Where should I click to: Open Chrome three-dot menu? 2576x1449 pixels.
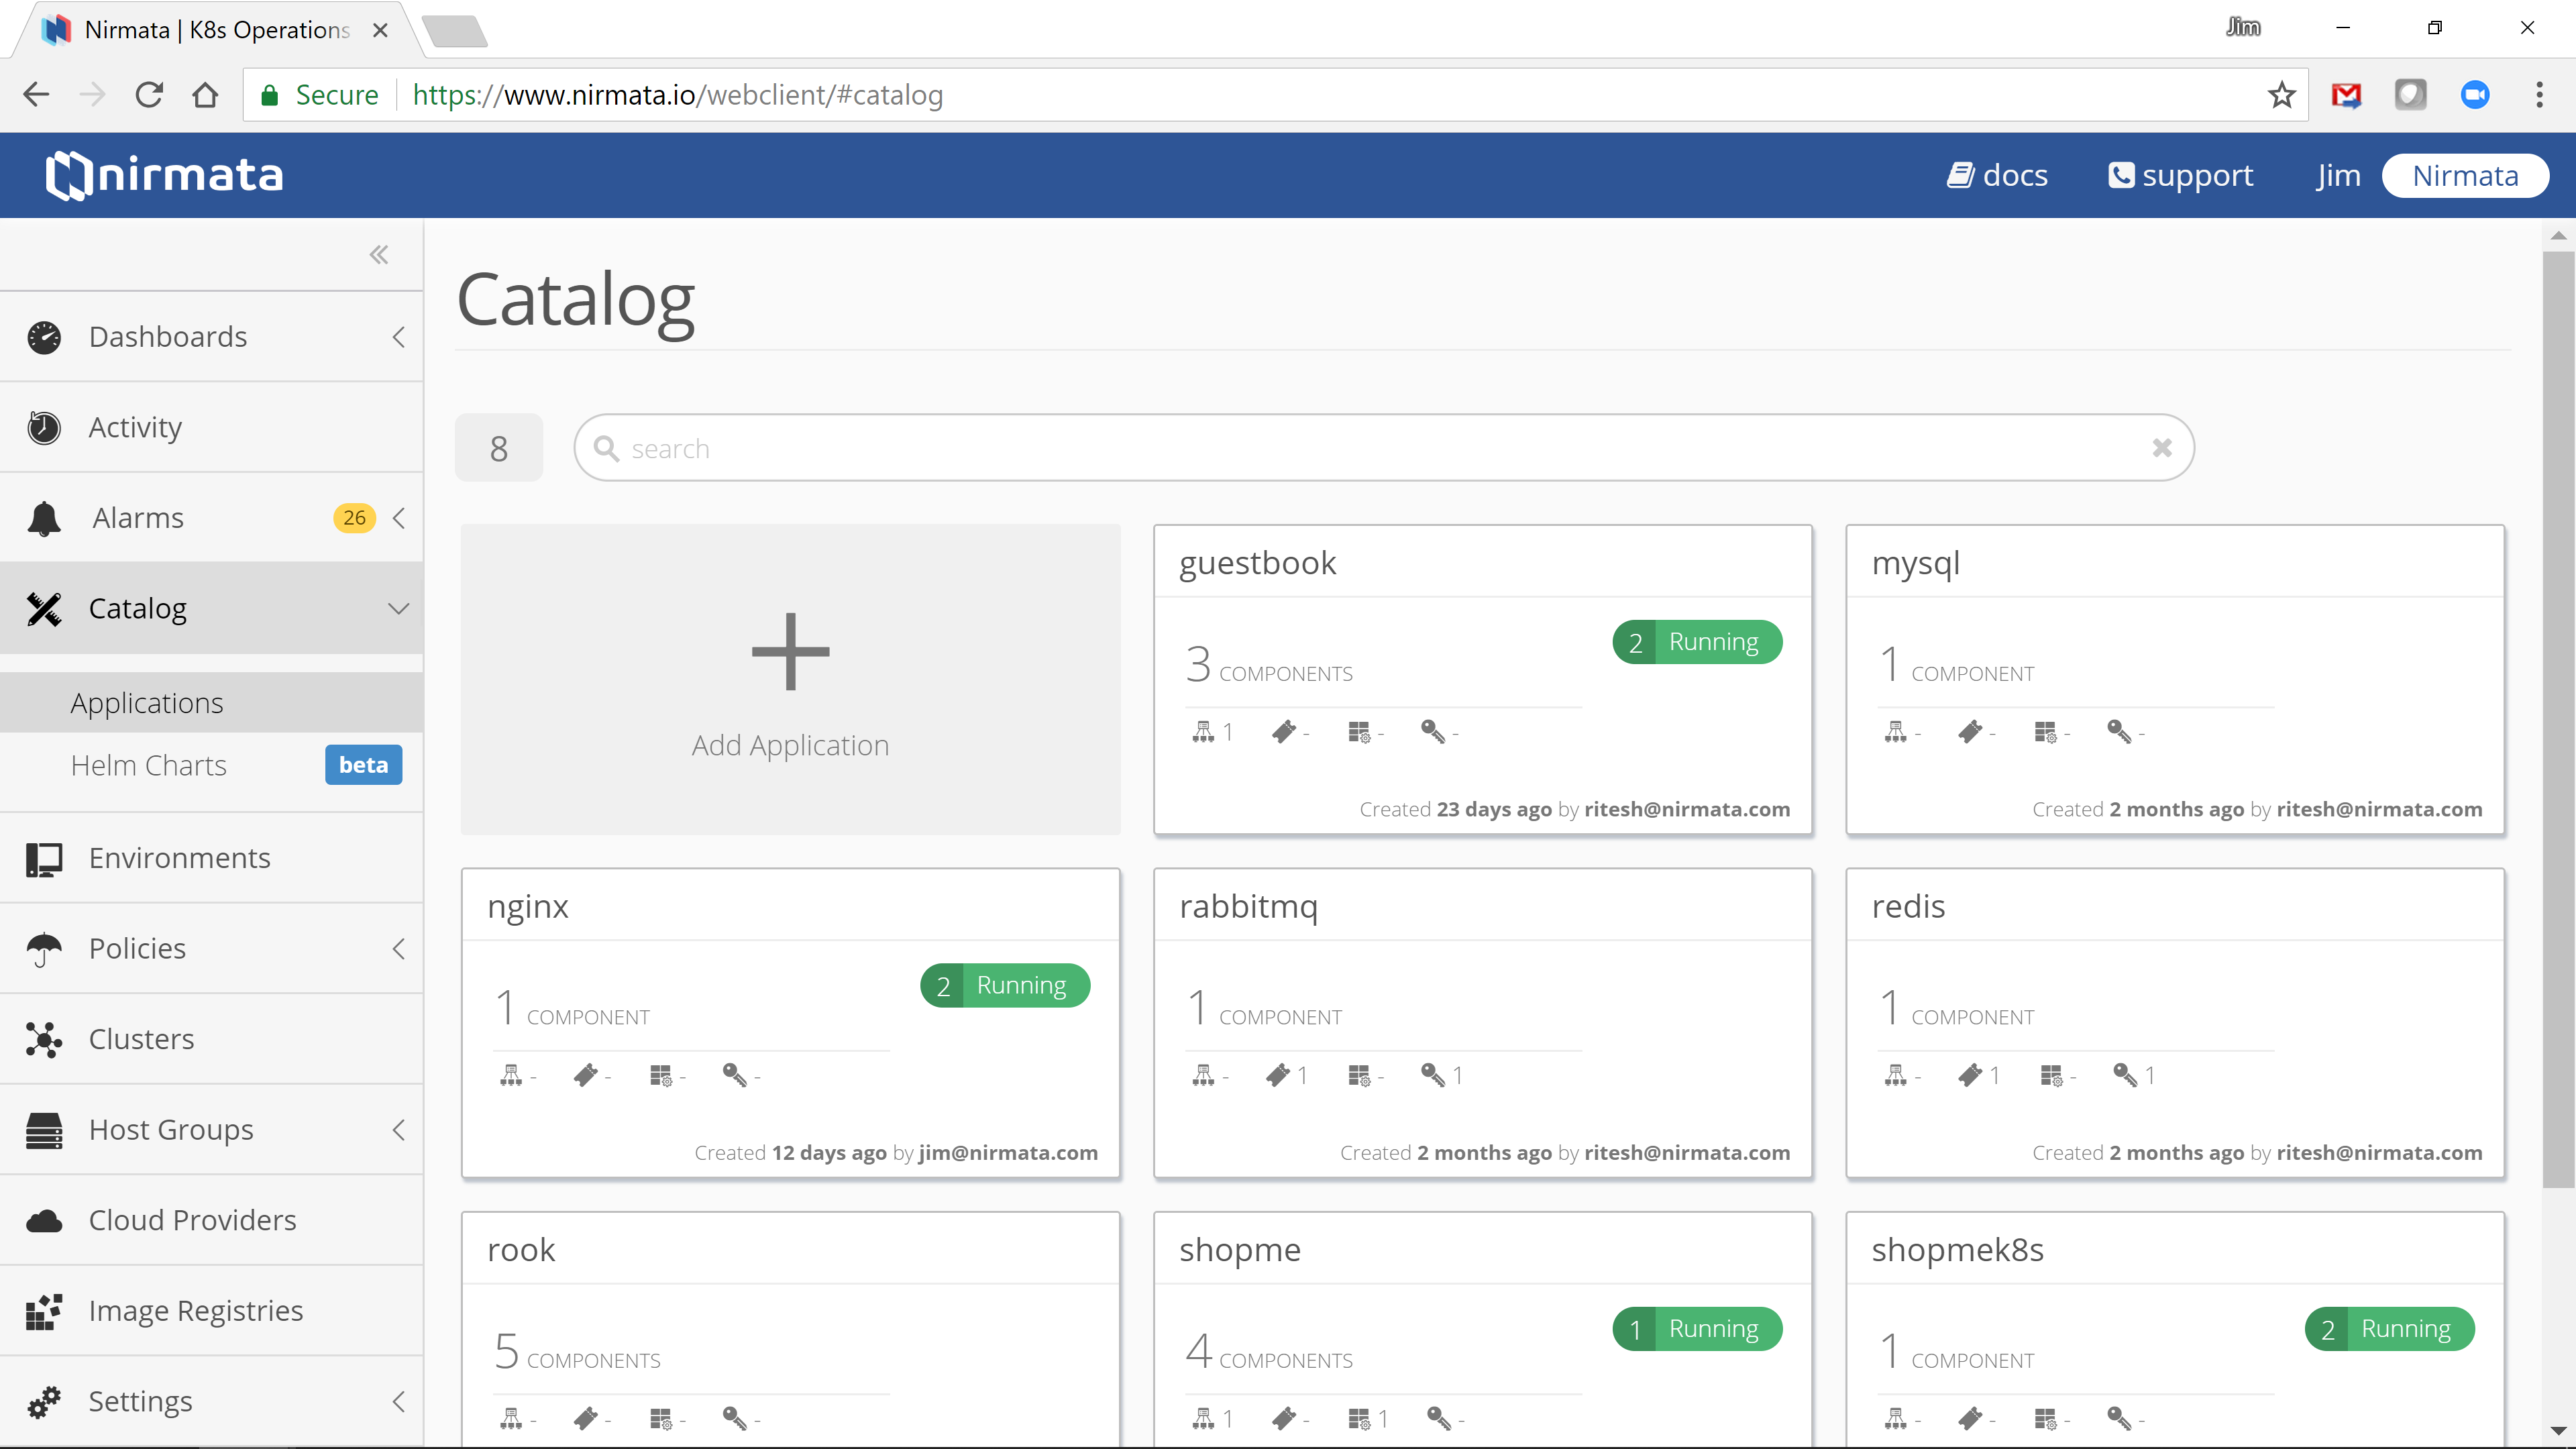tap(2539, 95)
